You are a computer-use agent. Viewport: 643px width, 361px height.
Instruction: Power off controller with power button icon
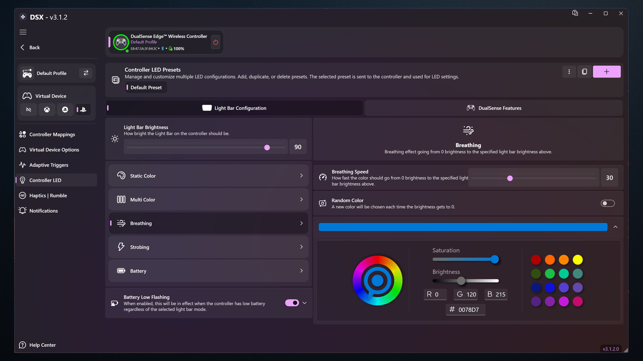[215, 42]
